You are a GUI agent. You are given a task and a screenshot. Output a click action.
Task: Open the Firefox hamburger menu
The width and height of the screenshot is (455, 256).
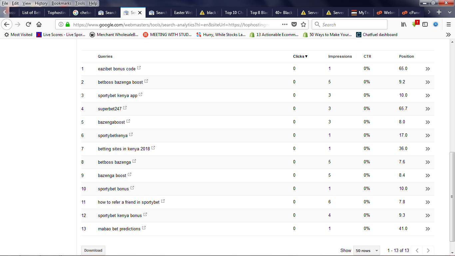click(448, 24)
